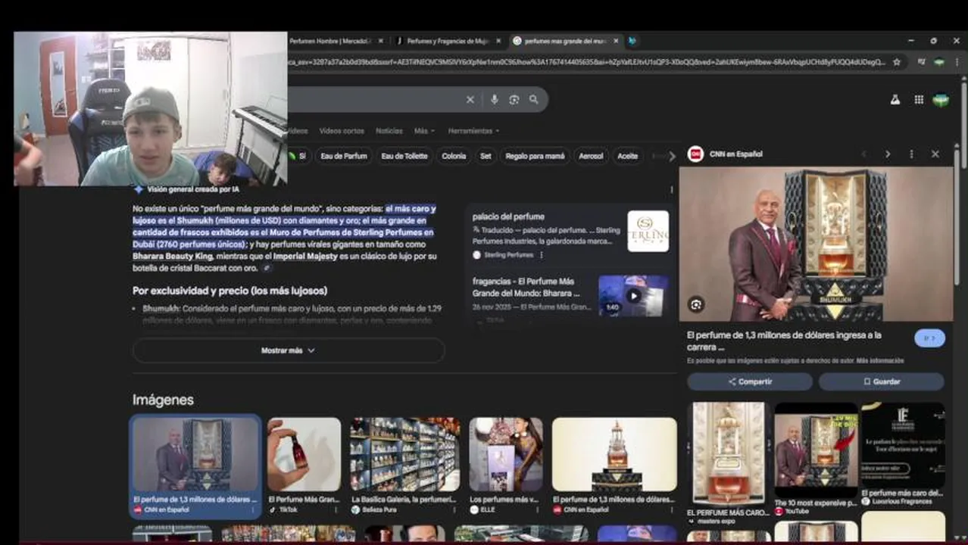Apply the Aerosol filter chip

pos(591,156)
